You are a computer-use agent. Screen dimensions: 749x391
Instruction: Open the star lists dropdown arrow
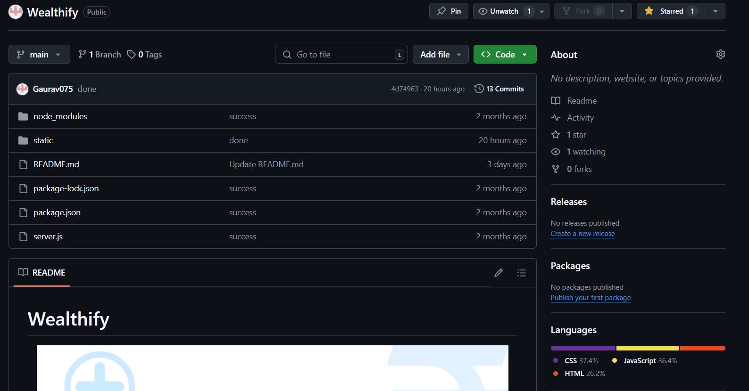(716, 11)
